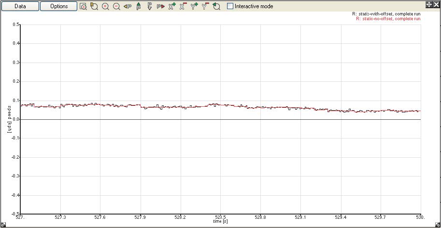The width and height of the screenshot is (441, 228).
Task: Pan the plot right with red arrow
Action: pyautogui.click(x=161, y=6)
